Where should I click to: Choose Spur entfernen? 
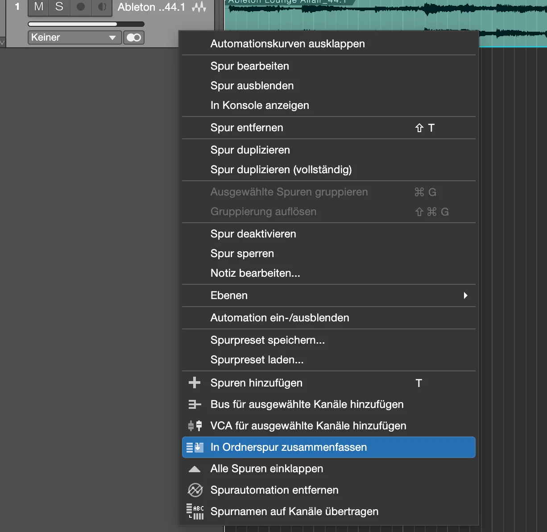click(x=329, y=128)
